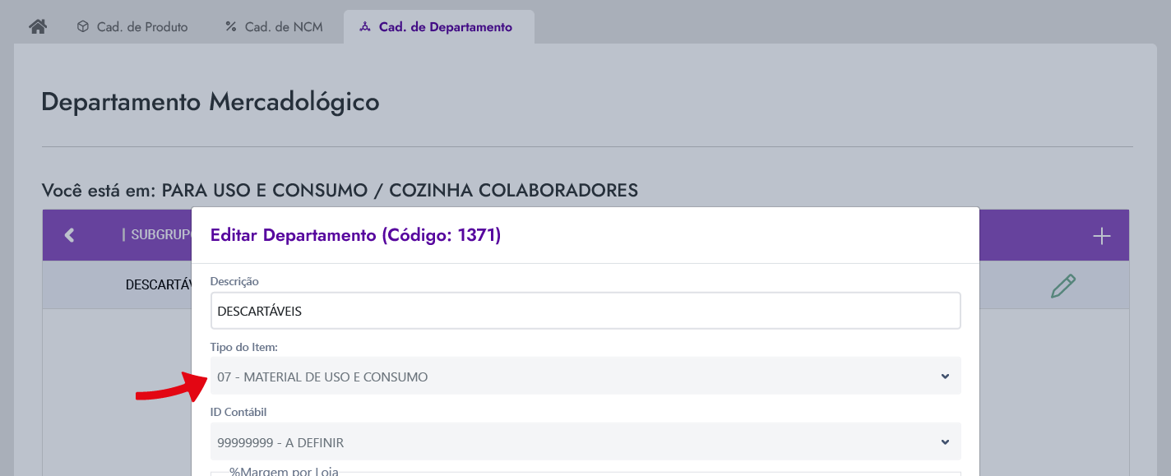
Task: Go to the home screen icon
Action: [38, 26]
